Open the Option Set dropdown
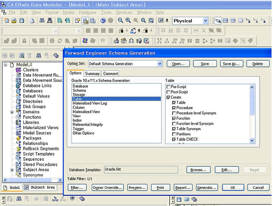The height and width of the screenshot is (206, 273). (x=160, y=64)
